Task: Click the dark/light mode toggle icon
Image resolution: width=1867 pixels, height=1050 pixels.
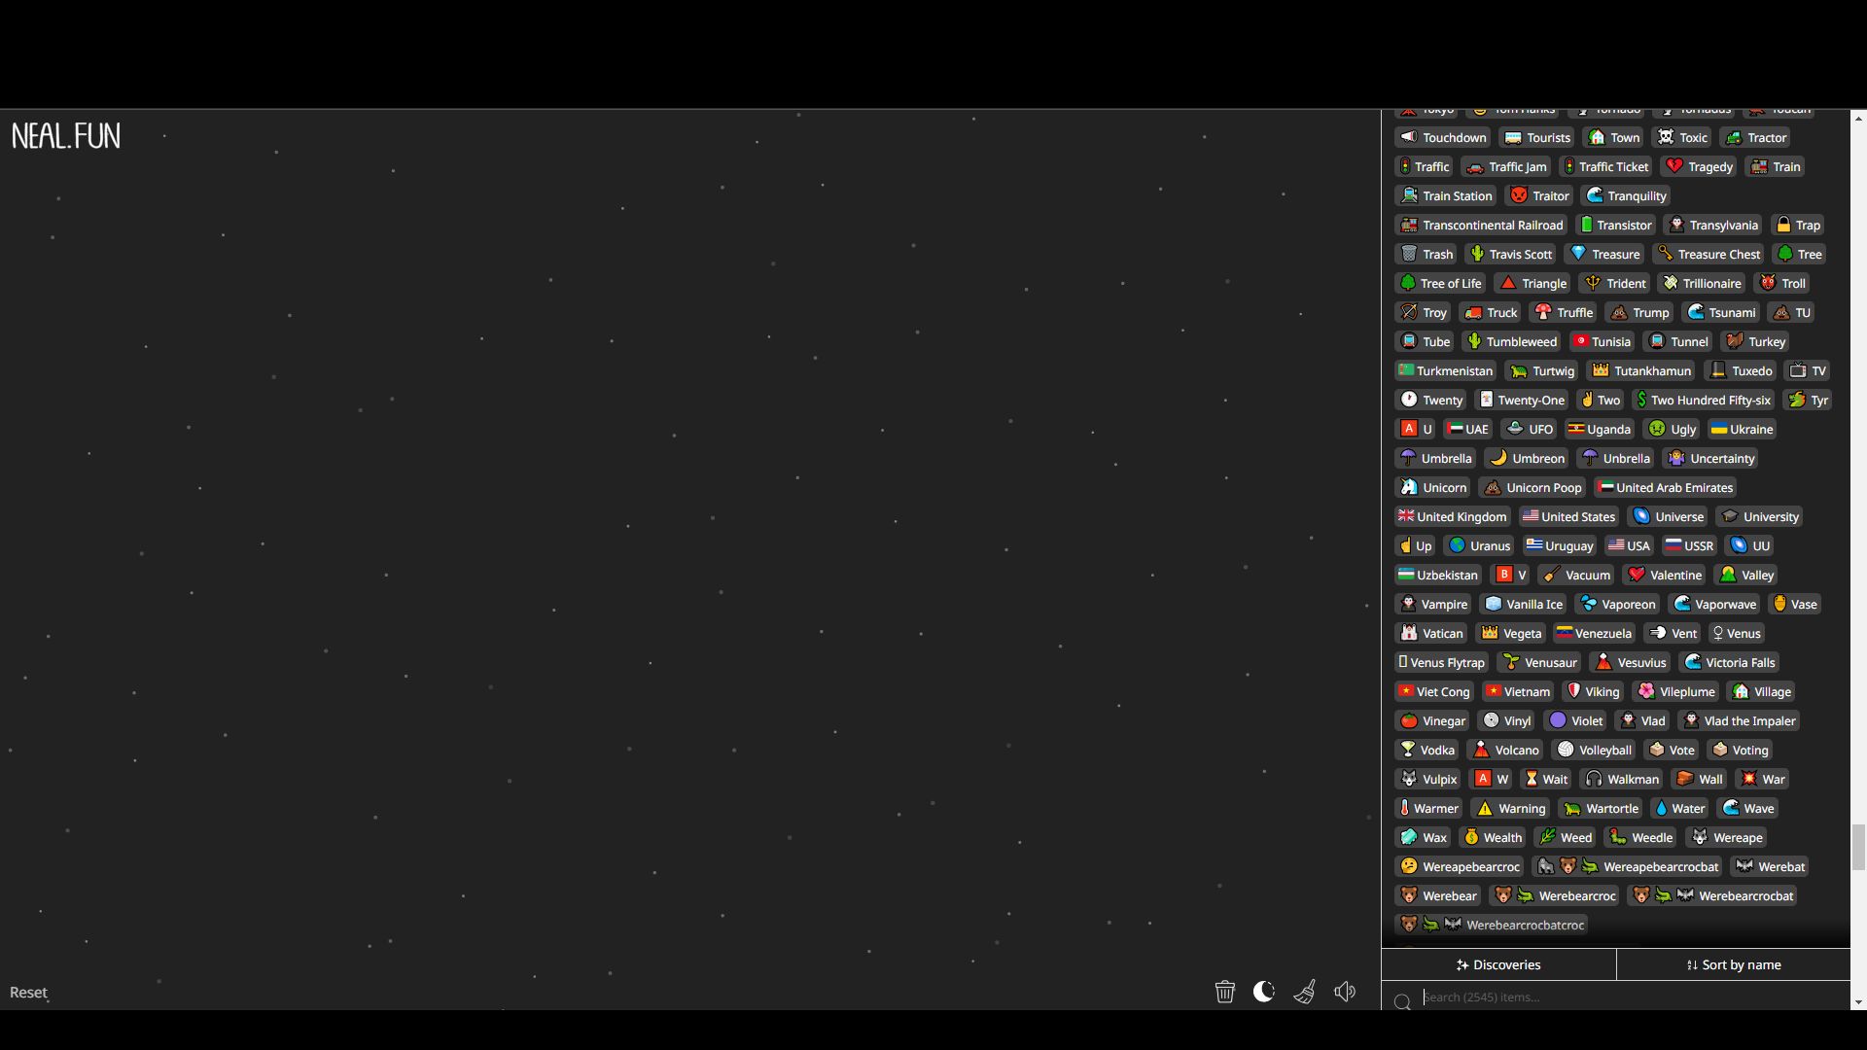Action: (1264, 991)
